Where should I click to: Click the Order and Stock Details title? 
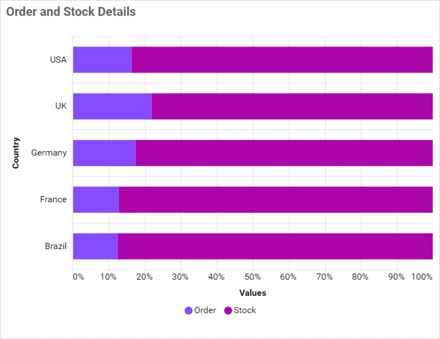71,12
